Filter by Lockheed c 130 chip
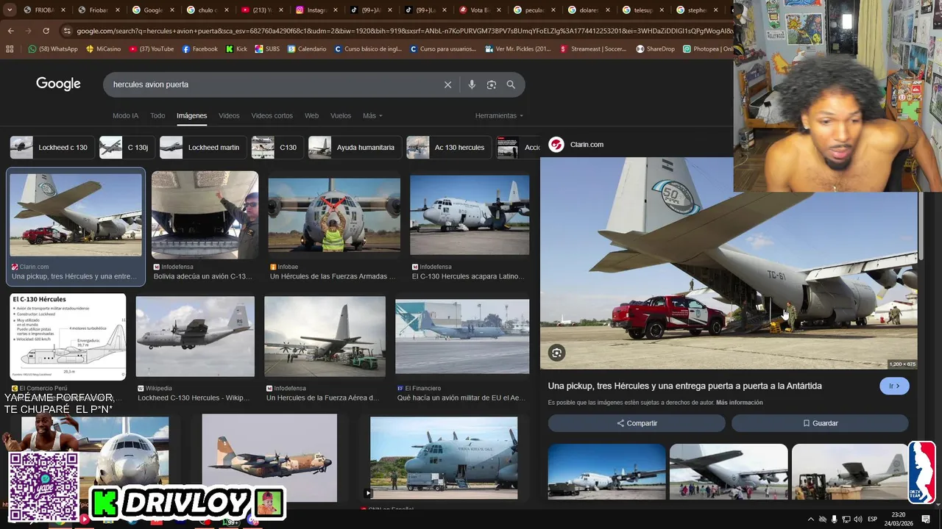 [x=52, y=148]
